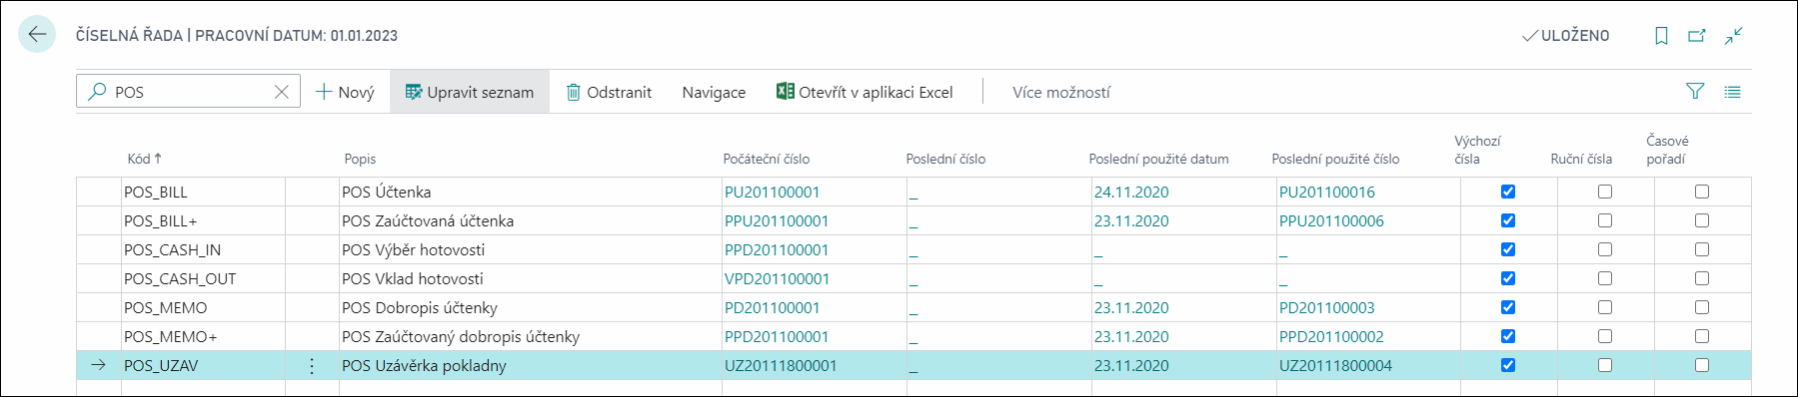Clear the POS search text
This screenshot has height=397, width=1798.
coord(282,92)
